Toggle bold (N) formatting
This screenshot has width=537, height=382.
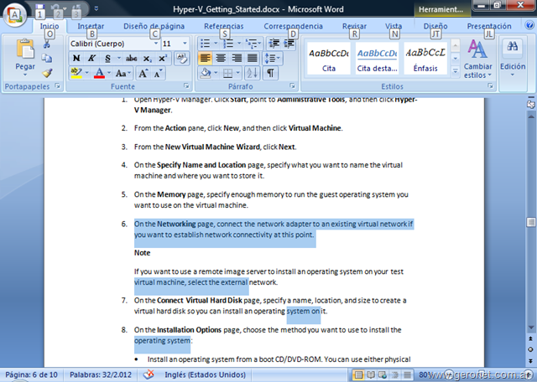76,58
